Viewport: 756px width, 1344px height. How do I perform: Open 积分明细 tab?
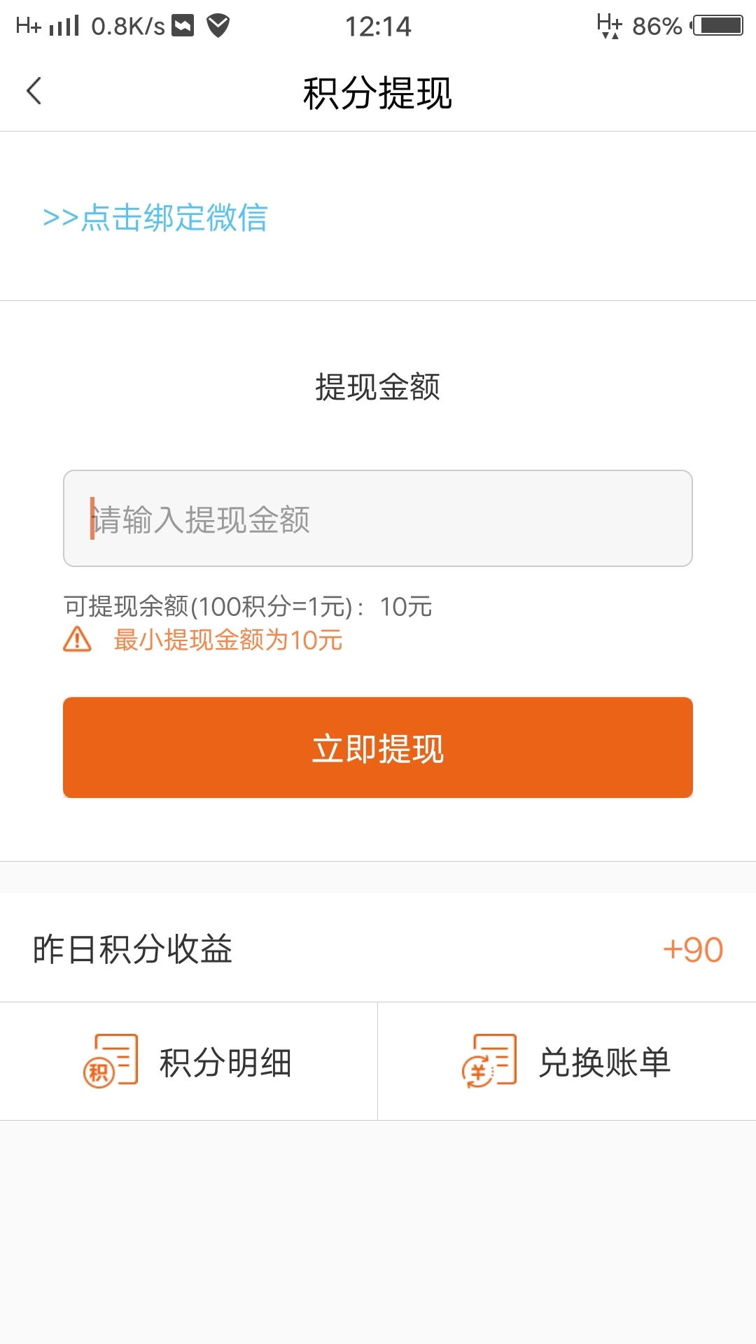[x=189, y=1061]
